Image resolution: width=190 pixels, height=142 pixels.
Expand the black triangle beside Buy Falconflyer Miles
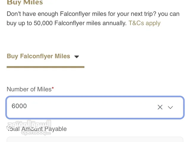(x=77, y=57)
